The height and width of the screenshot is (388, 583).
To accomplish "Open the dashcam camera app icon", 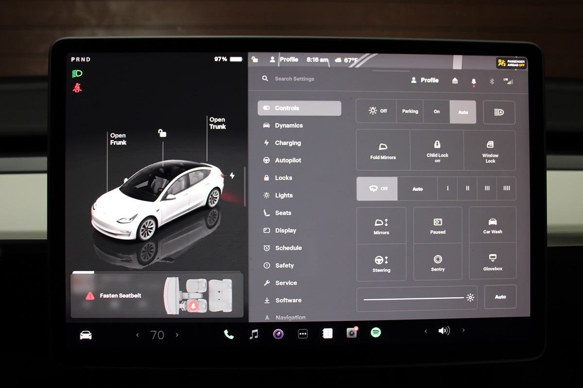I will coord(352,333).
